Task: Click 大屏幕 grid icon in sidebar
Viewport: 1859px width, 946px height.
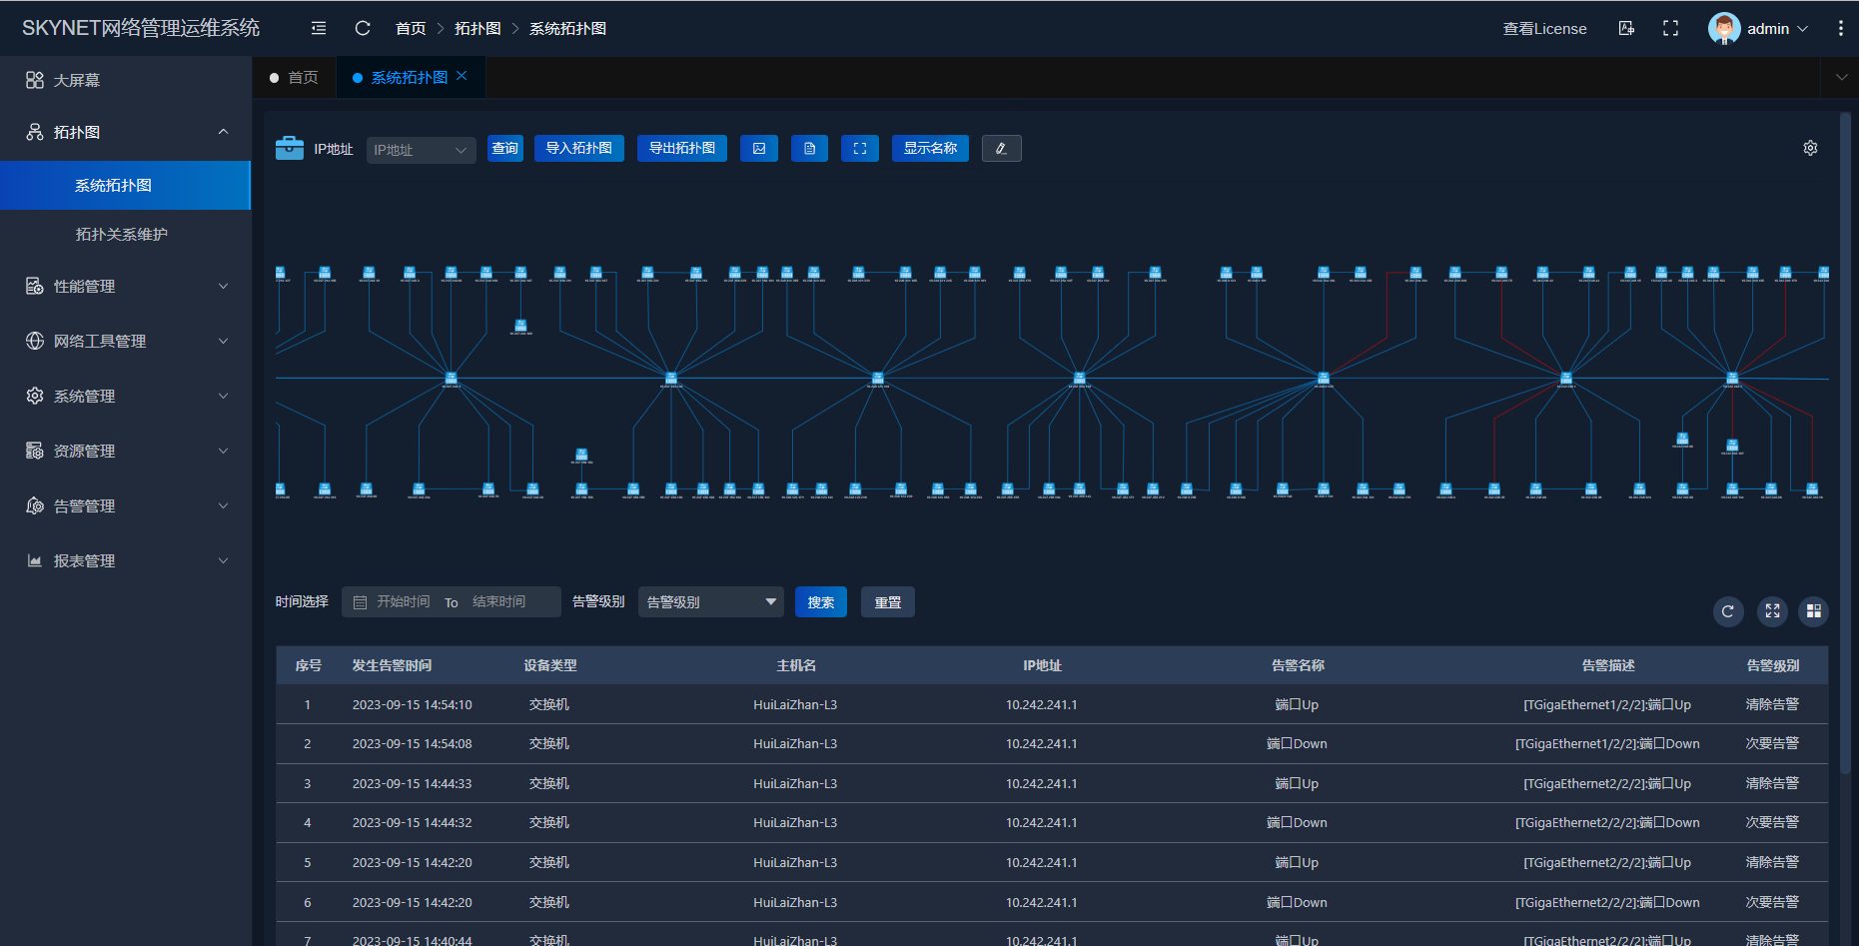Action: (x=35, y=80)
